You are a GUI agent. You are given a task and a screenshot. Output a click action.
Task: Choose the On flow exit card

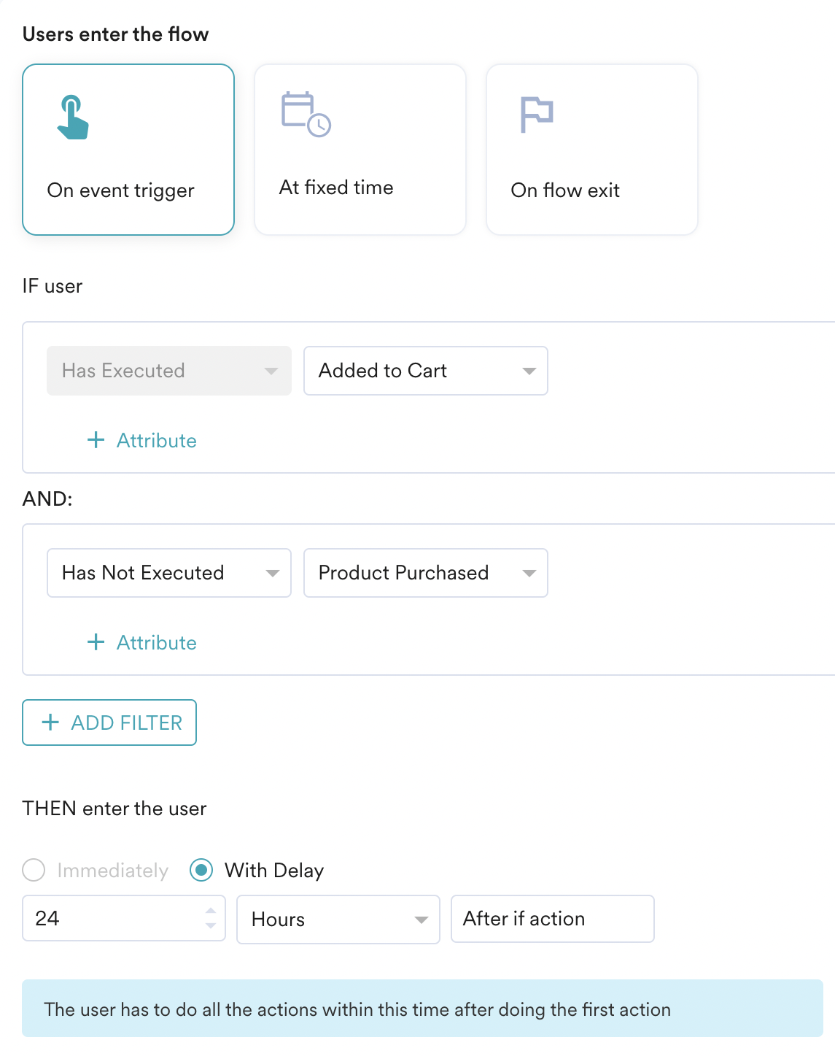(x=591, y=150)
